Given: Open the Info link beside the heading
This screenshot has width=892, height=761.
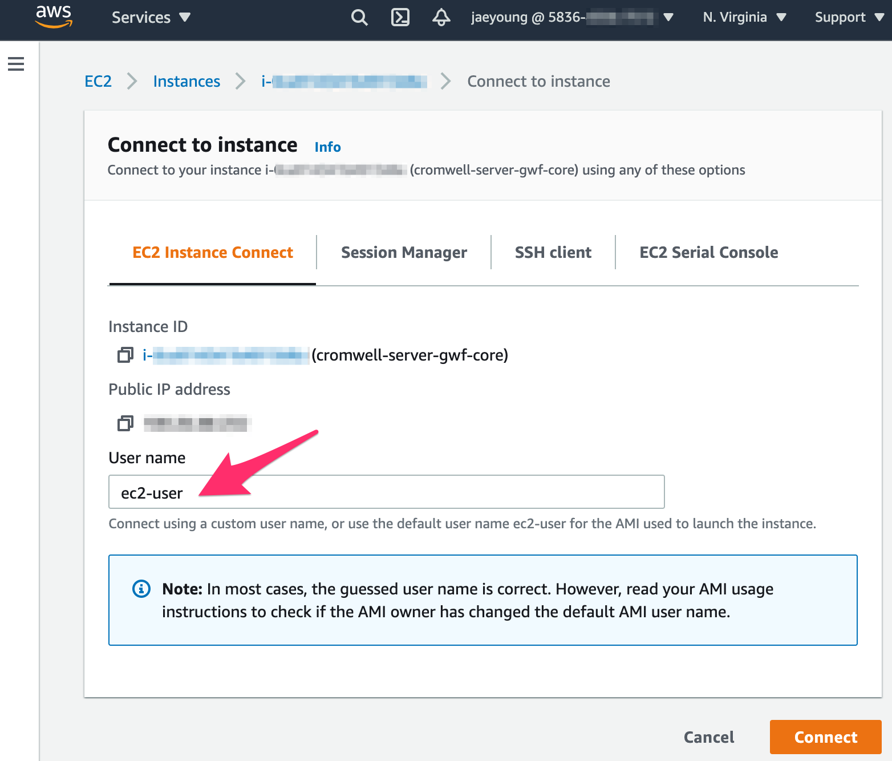Looking at the screenshot, I should point(328,147).
